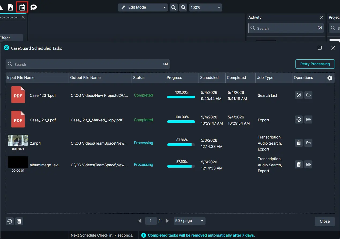Click the Retry Processing button
This screenshot has width=340, height=239.
[x=315, y=64]
